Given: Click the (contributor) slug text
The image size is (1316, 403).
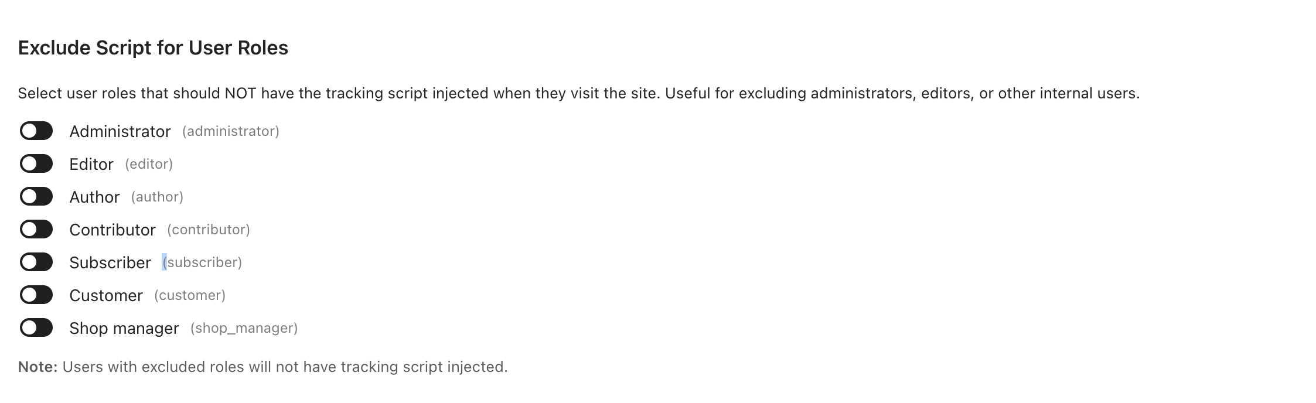Looking at the screenshot, I should click(x=209, y=230).
